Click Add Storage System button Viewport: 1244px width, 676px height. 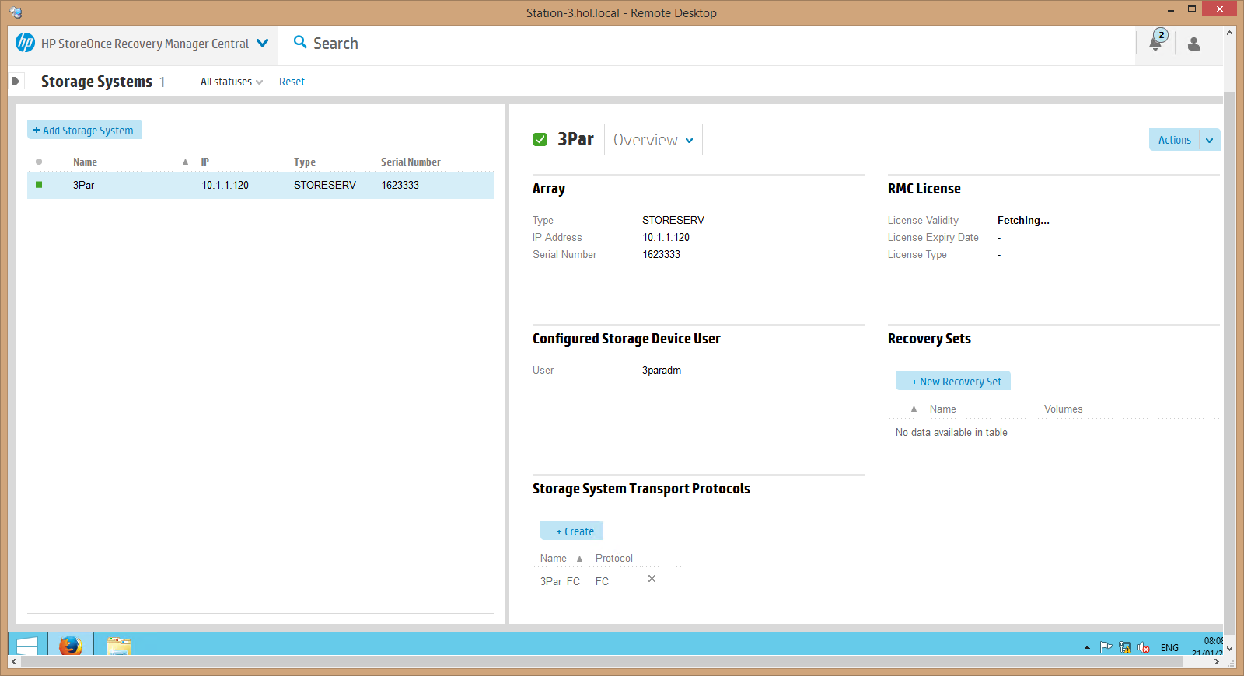pos(84,130)
